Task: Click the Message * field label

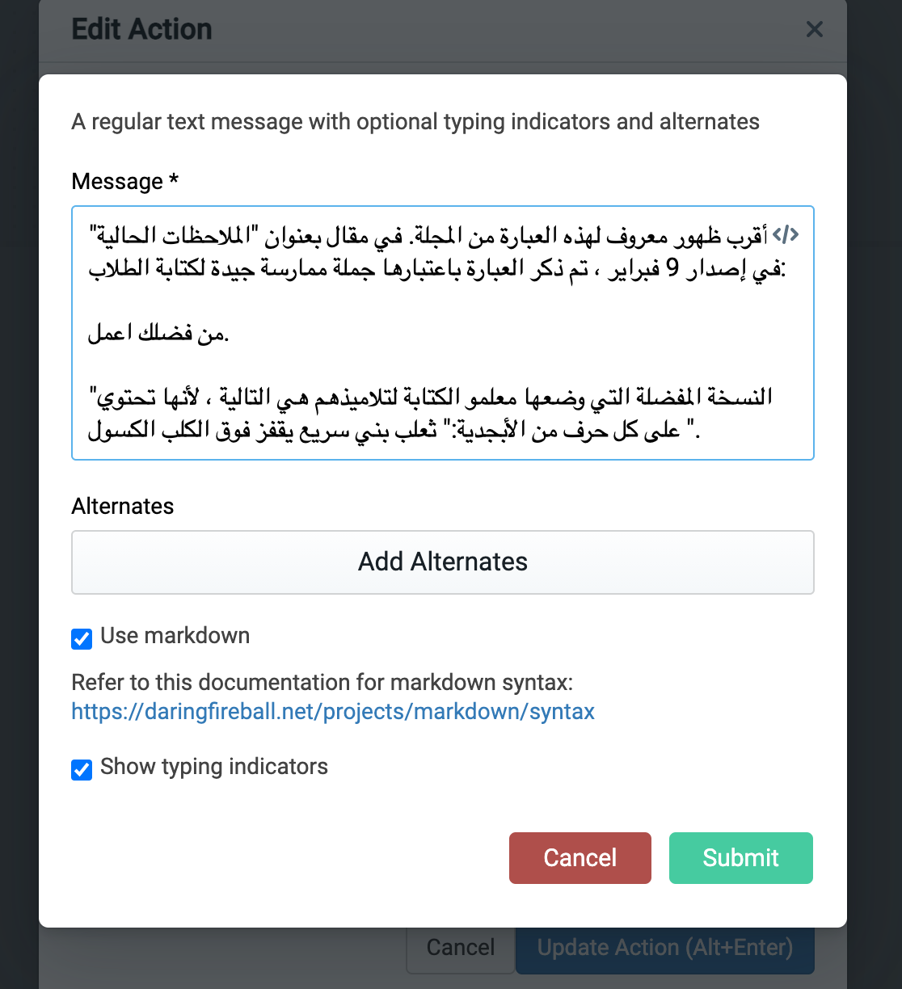Action: (124, 181)
